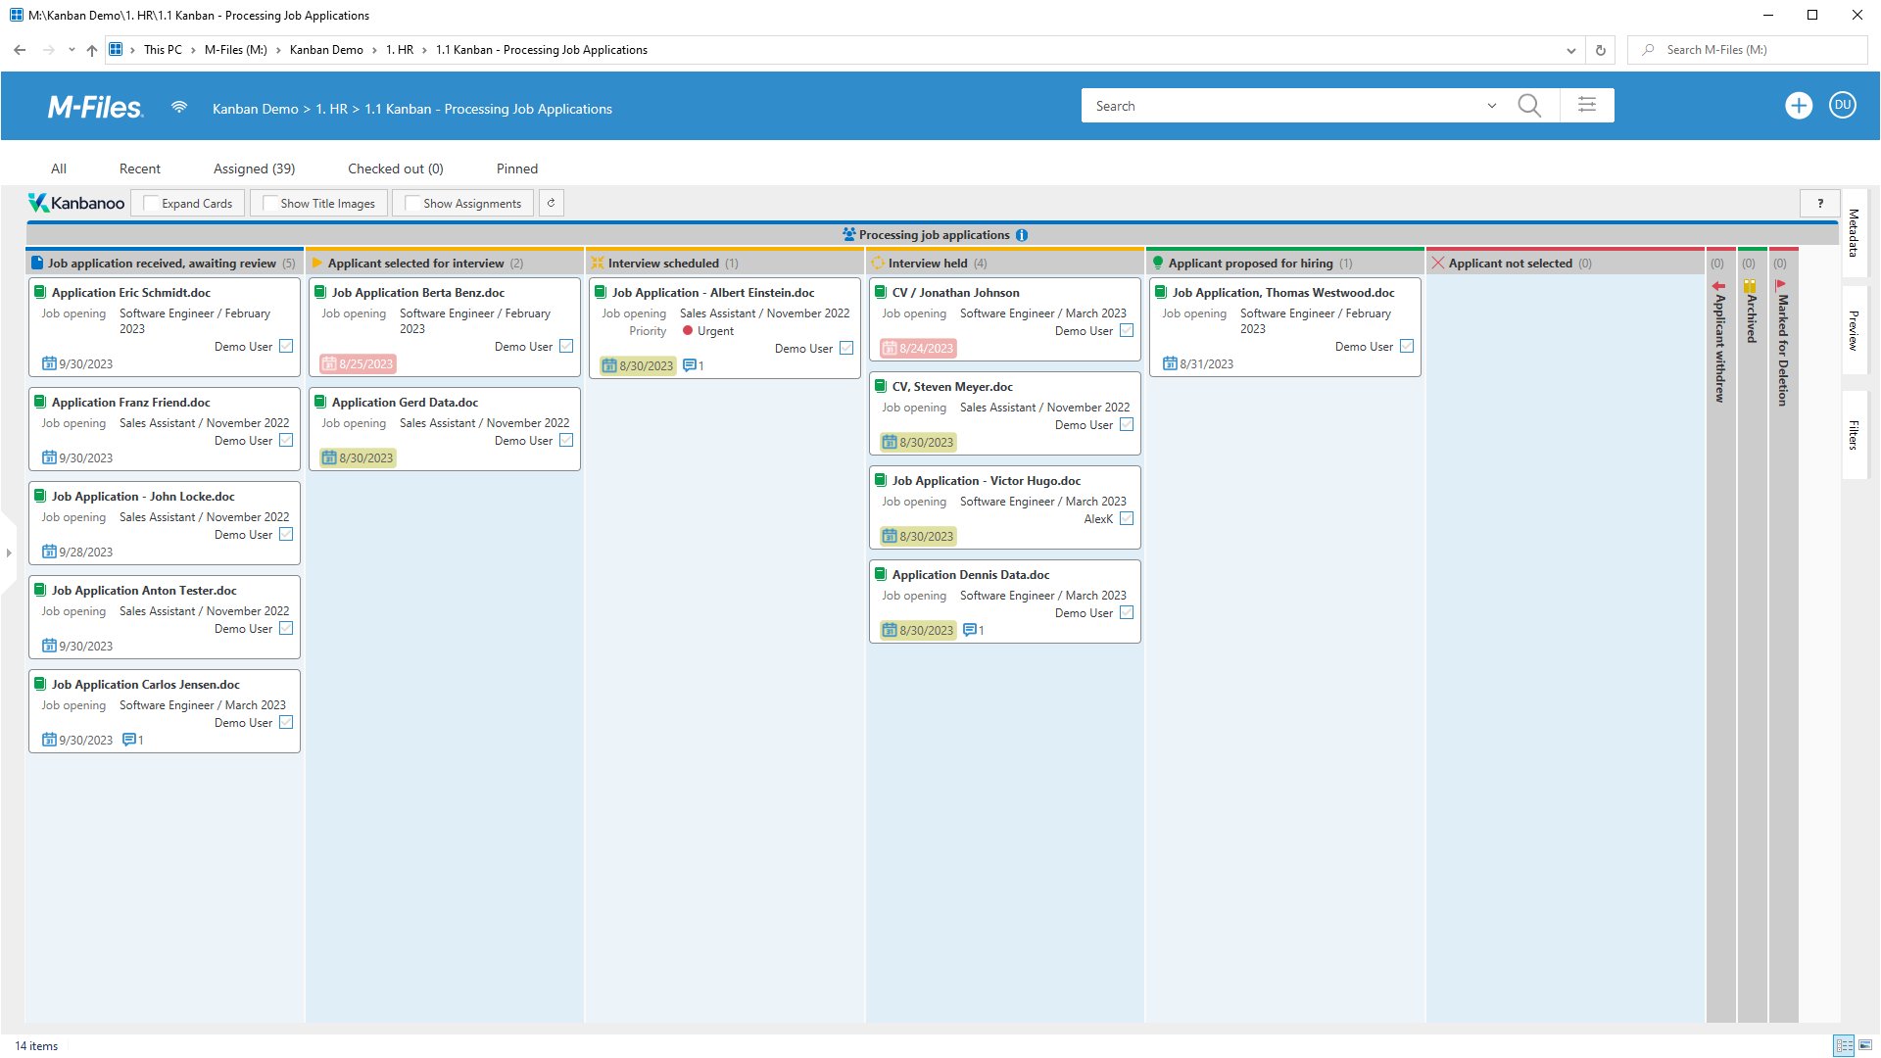Toggle the Show Title Images checkbox
This screenshot has height=1058, width=1881.
click(x=269, y=203)
